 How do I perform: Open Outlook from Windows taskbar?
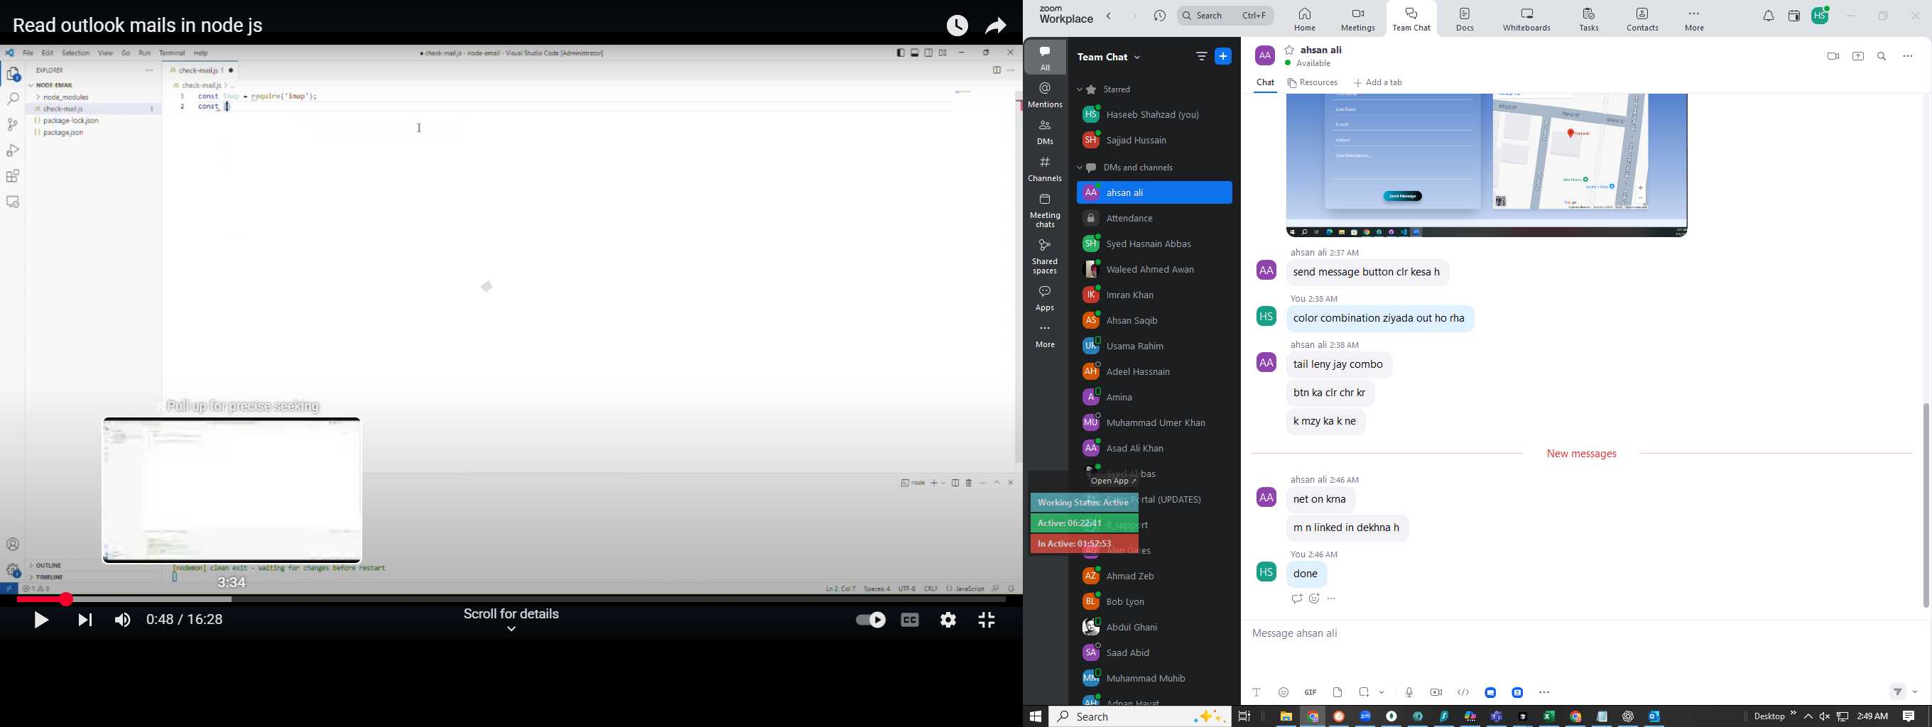[1654, 716]
